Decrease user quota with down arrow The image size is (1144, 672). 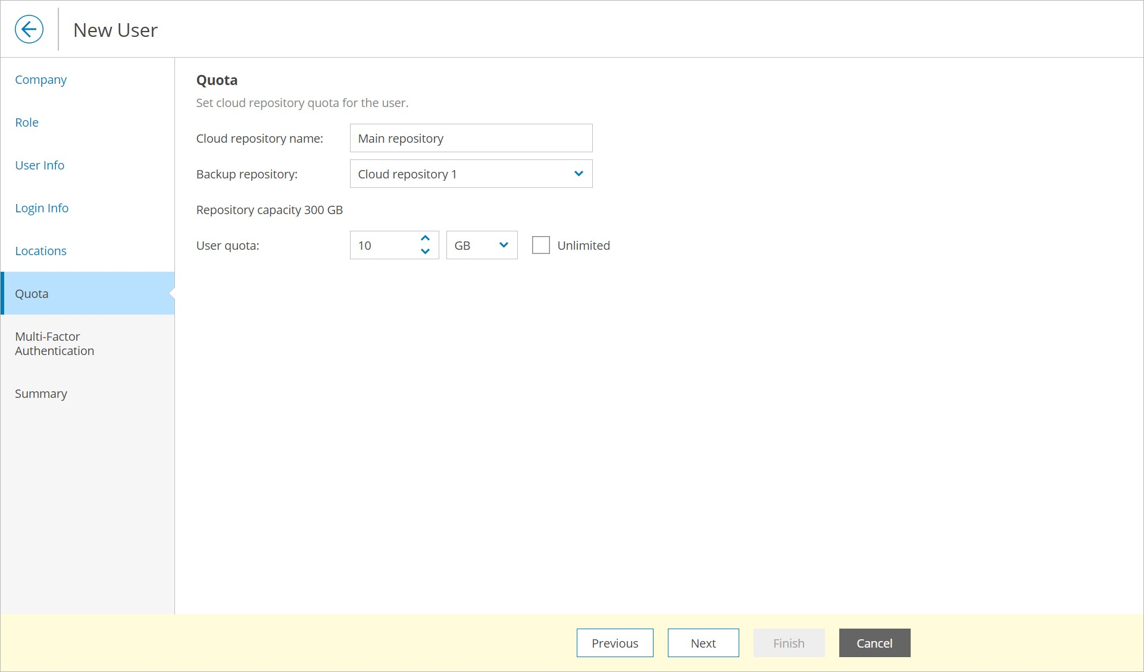tap(425, 252)
